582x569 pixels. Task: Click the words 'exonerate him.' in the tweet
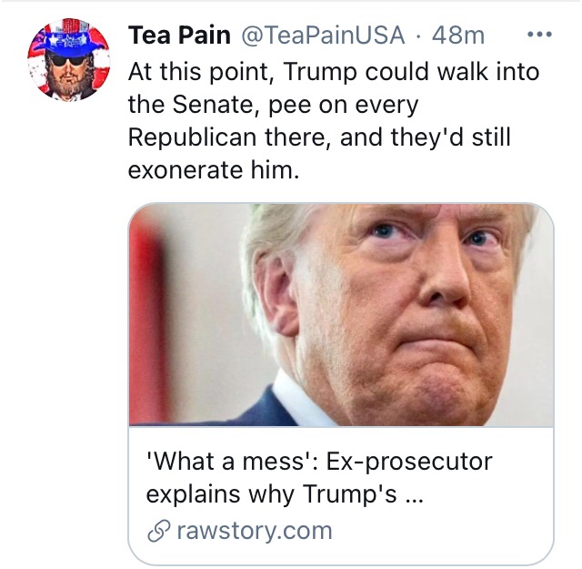(213, 169)
